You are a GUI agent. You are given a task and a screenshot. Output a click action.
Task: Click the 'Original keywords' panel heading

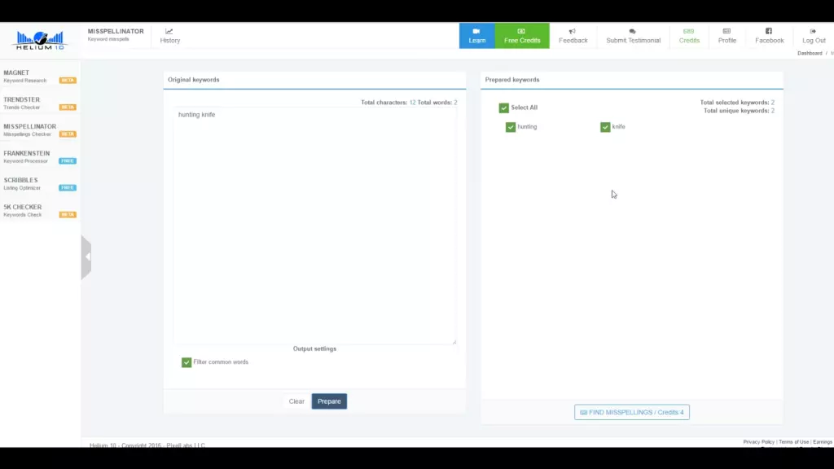(194, 80)
